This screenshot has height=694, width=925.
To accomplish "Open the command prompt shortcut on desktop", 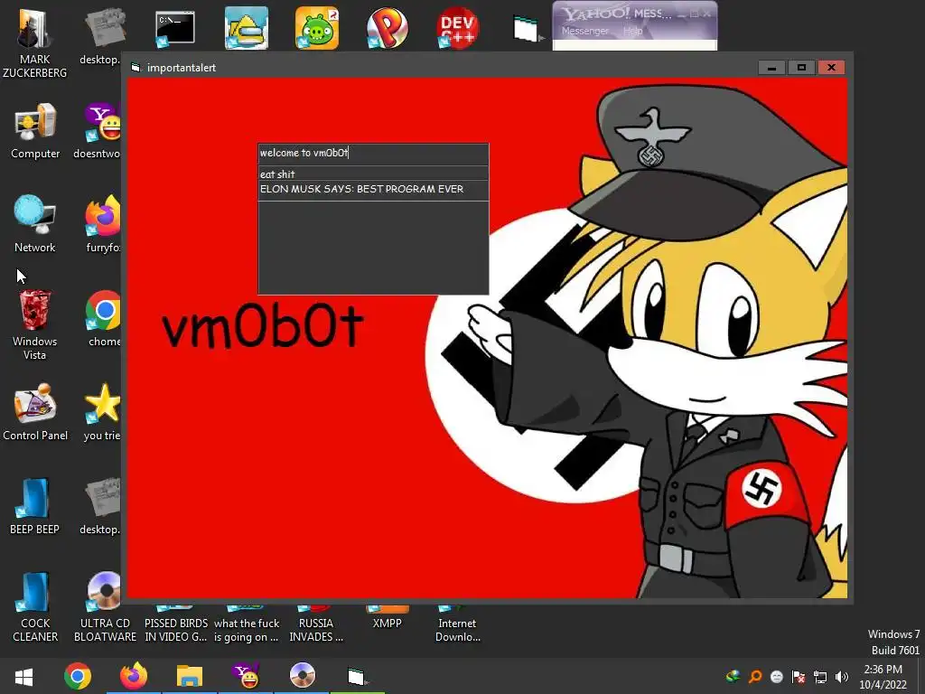I will [x=174, y=28].
